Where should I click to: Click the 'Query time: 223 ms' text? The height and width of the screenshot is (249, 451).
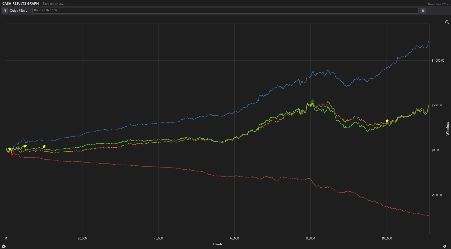click(x=439, y=4)
